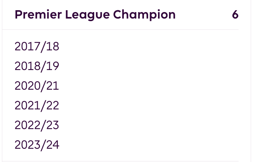The image size is (253, 162).
Task: Select the 2017/18 season entry
Action: click(37, 47)
